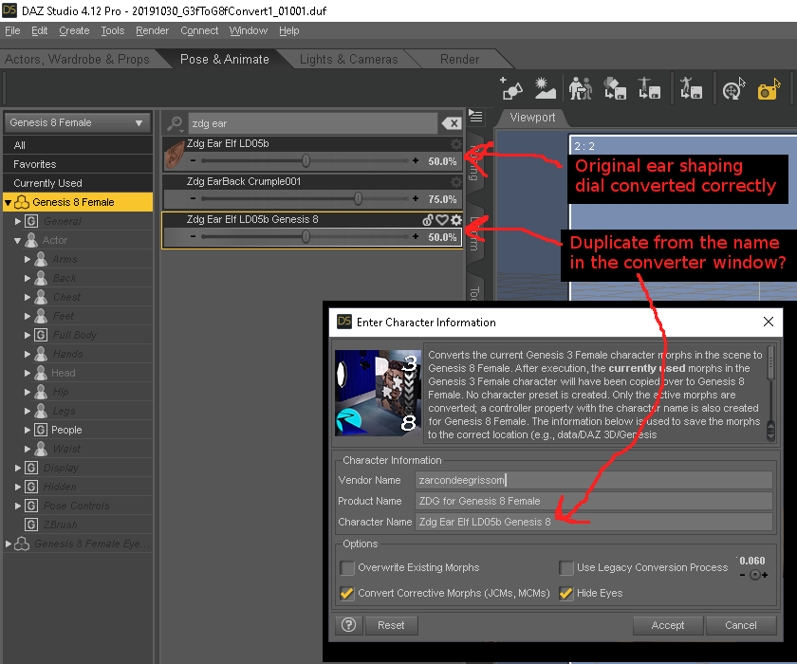Click the Cancel button
Screen dimensions: 797x664
(741, 625)
